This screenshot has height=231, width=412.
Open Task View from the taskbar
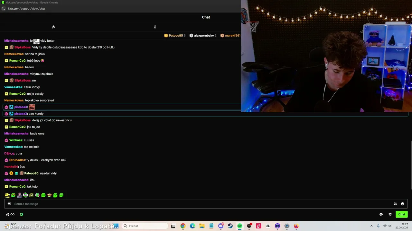tap(173, 226)
